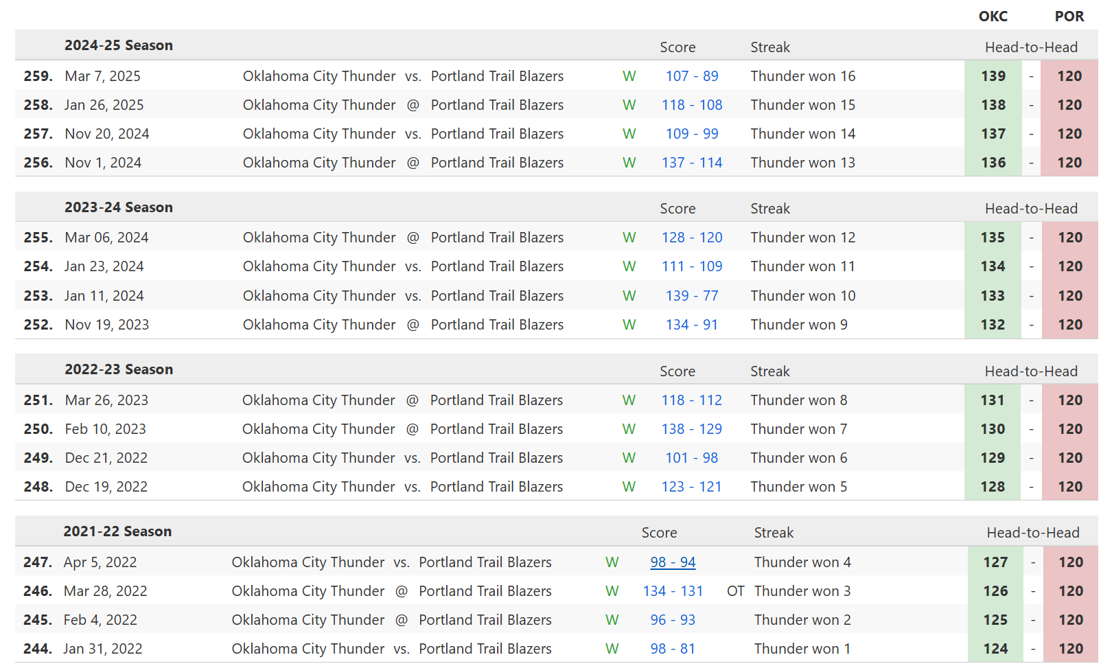Click the 2023-24 Season heading

click(x=119, y=207)
